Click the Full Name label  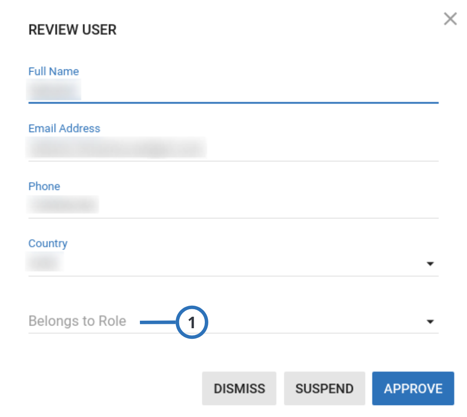[x=53, y=71]
